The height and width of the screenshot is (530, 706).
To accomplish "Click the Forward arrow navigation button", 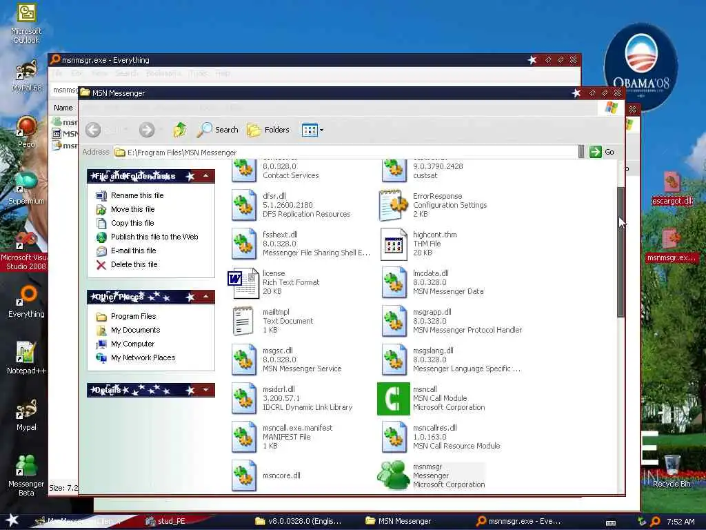I will [147, 130].
